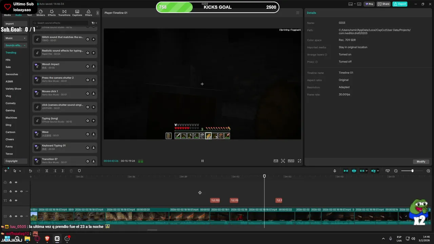
Task: Click the Import button
Action: (x=15, y=24)
